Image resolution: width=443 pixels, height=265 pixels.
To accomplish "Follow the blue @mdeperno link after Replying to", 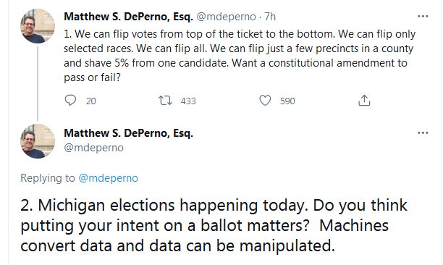I will pos(108,178).
